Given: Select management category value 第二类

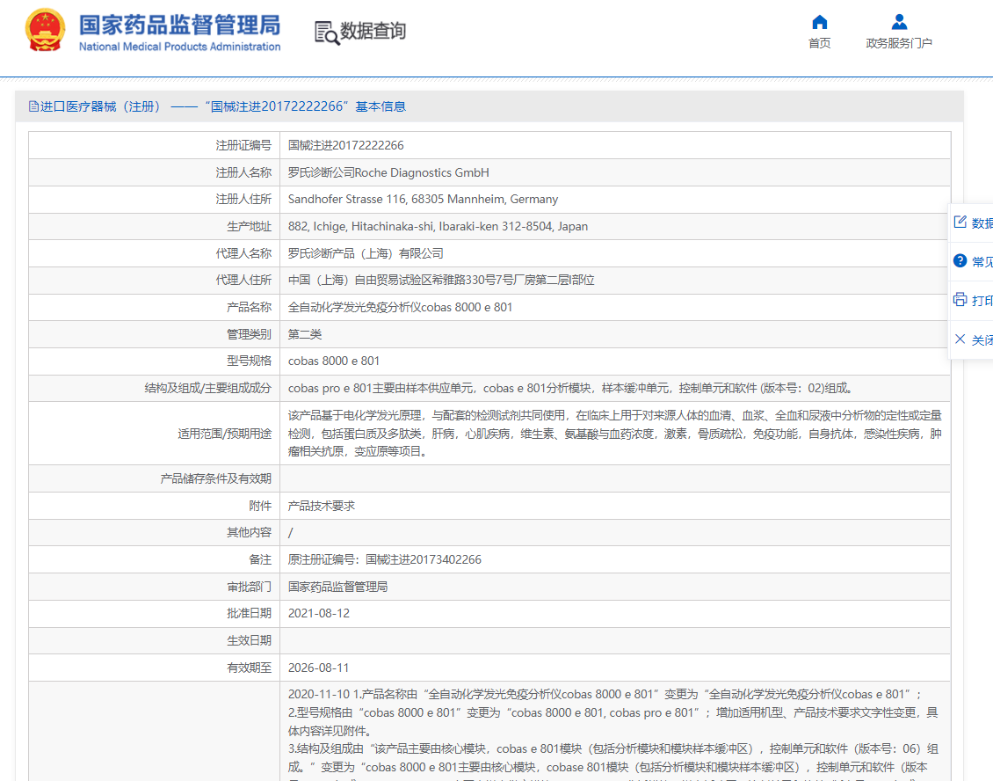Looking at the screenshot, I should click(x=305, y=334).
